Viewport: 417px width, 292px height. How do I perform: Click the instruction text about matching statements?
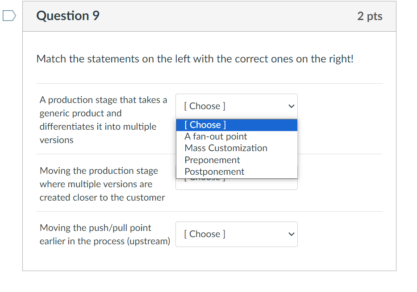tap(195, 58)
